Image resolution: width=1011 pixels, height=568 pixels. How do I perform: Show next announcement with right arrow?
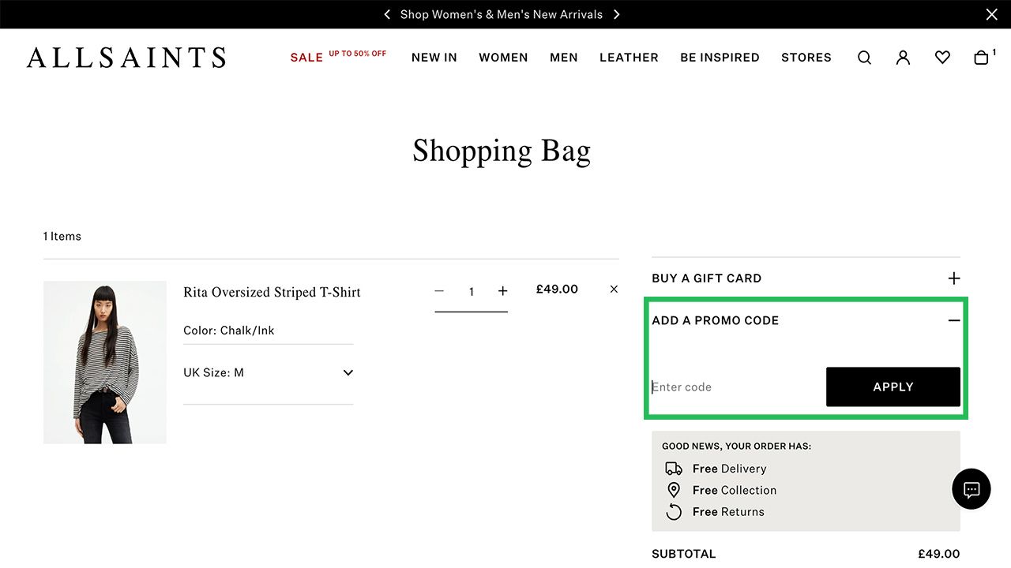click(617, 14)
